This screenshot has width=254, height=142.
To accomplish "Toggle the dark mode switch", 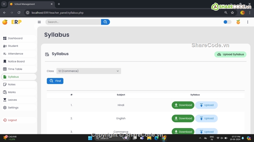I will pos(227,22).
